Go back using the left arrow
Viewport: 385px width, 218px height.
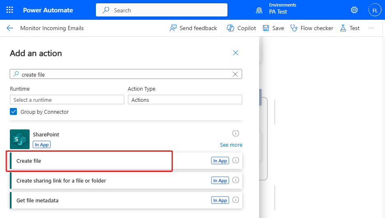[10, 28]
